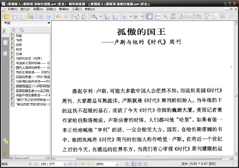Image resolution: width=239 pixels, height=168 pixels.
Task: Select the Typewriter text tool
Action: 181,16
